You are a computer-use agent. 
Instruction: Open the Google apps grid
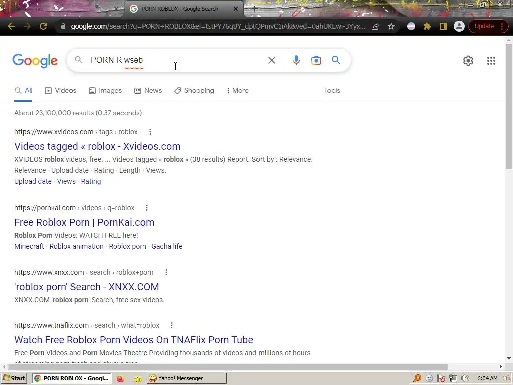tap(491, 61)
